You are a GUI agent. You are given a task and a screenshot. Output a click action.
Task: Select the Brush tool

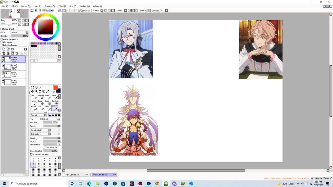(48, 97)
